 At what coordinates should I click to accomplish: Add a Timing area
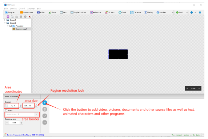pos(149,12)
